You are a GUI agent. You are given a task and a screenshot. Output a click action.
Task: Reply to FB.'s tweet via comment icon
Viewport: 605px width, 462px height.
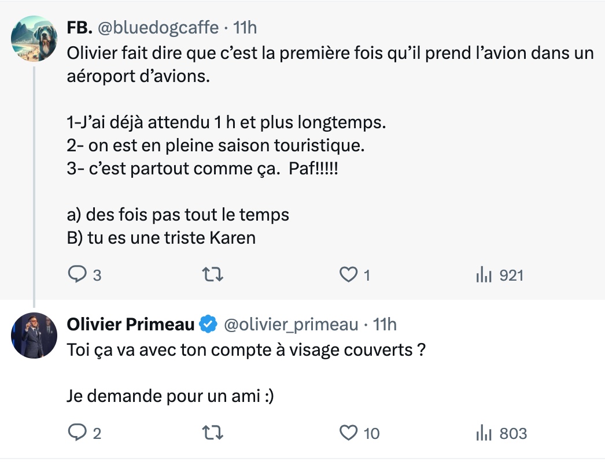coord(77,275)
